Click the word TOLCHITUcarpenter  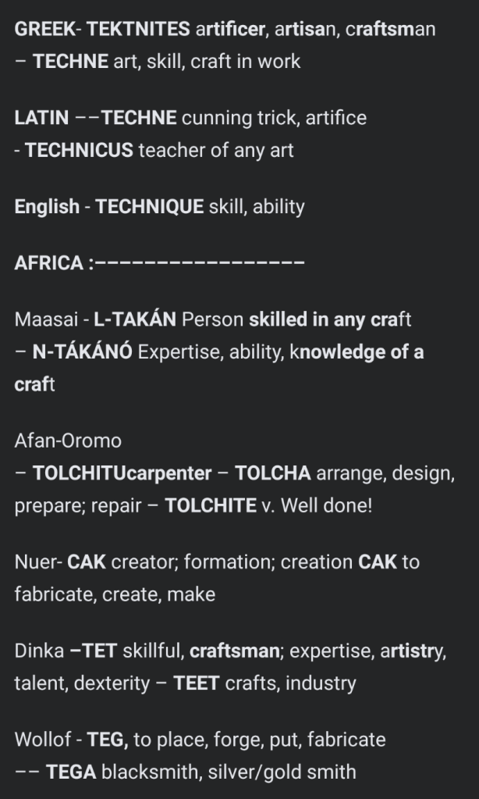(122, 473)
